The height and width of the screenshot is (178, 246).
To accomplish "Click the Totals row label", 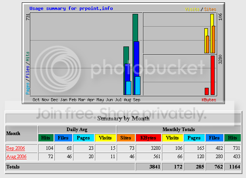I will coord(13,167).
